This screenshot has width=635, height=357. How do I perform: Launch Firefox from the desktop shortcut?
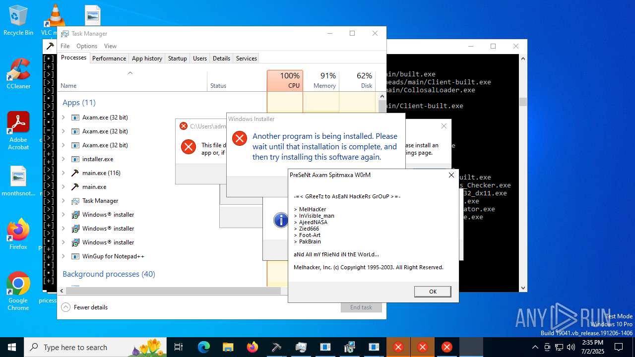click(18, 234)
